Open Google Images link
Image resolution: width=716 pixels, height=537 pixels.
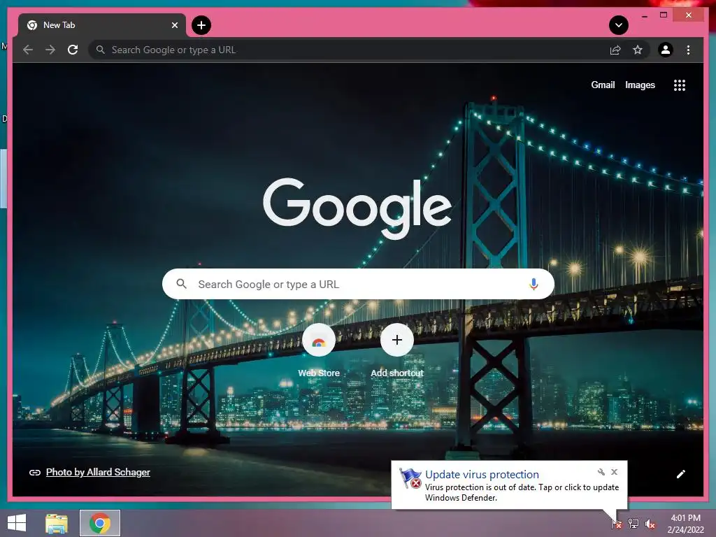[x=640, y=85]
